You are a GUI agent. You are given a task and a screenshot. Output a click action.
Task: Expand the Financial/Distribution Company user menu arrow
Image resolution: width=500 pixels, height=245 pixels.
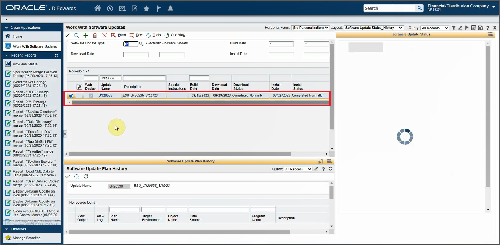[x=494, y=6]
